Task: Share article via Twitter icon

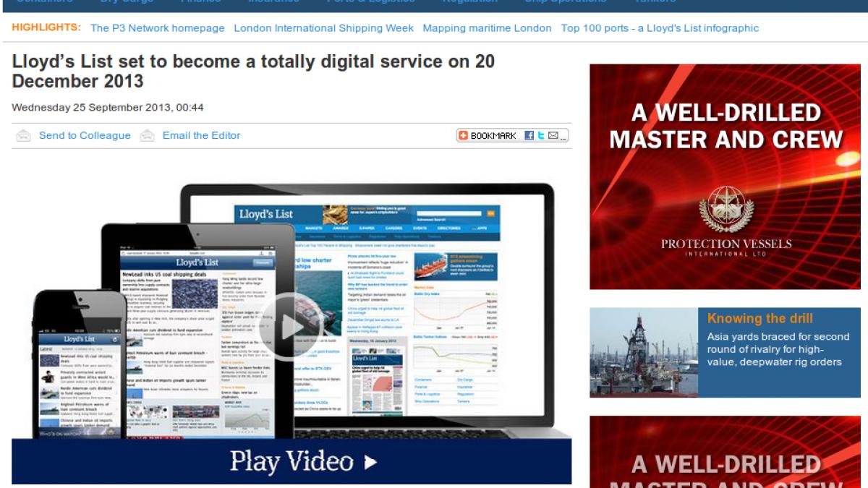Action: [x=541, y=135]
